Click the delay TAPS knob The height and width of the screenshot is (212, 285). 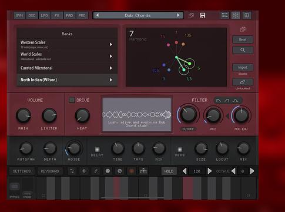pos(138,148)
